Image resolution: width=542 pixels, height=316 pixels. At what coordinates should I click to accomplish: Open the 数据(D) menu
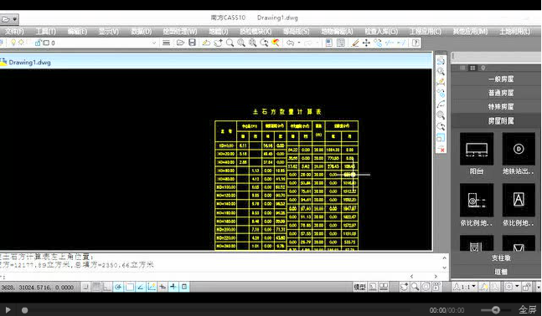(x=142, y=32)
